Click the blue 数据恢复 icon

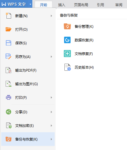67,40
